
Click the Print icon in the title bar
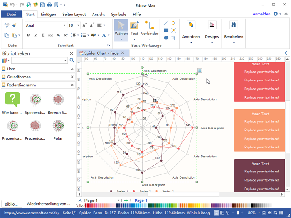[x=49, y=5]
